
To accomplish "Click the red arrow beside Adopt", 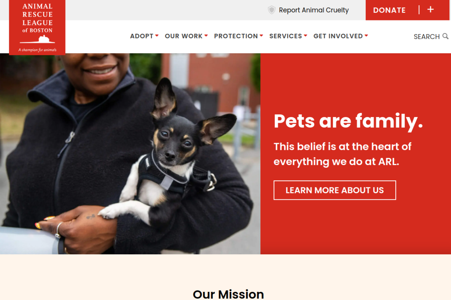I will click(x=157, y=36).
